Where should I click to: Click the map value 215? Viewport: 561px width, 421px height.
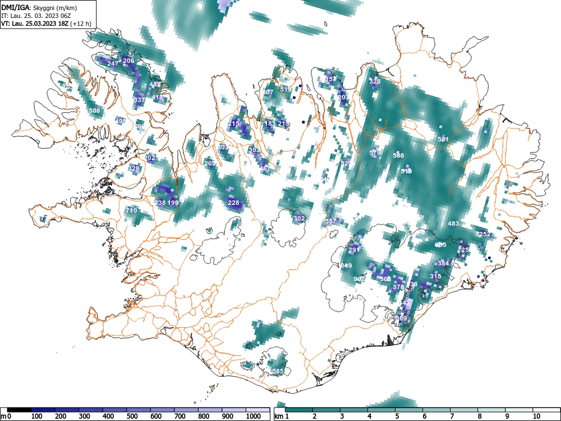[x=233, y=124]
